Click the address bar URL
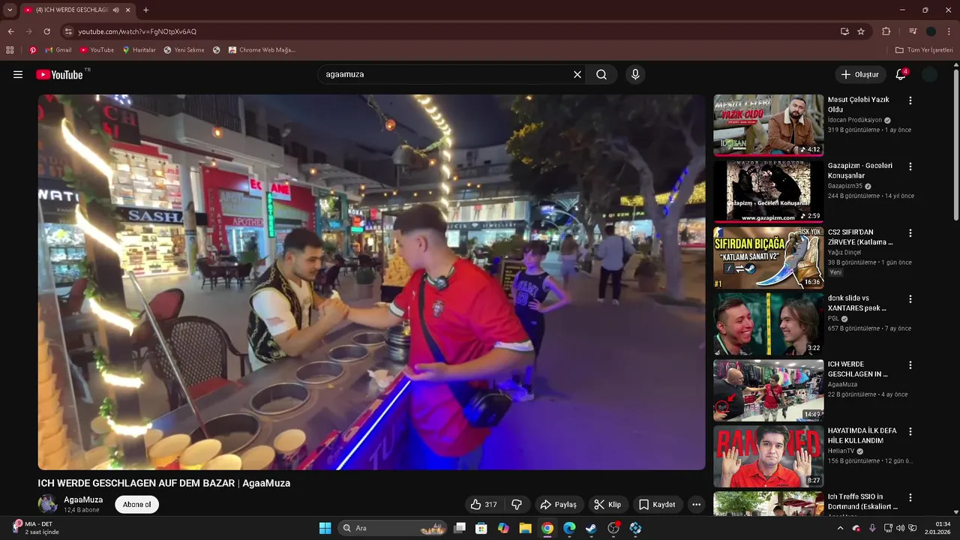 click(x=137, y=31)
